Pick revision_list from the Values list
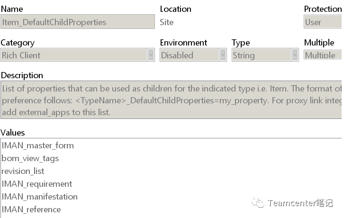 (23, 171)
